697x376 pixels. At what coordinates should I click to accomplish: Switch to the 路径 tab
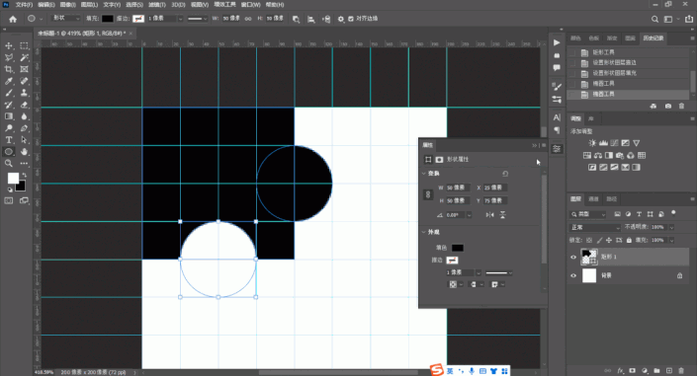[x=612, y=199]
